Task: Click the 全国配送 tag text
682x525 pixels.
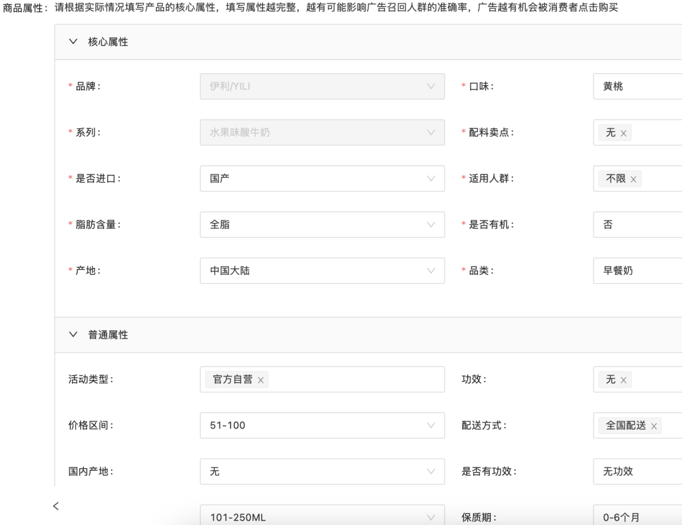Action: coord(626,425)
